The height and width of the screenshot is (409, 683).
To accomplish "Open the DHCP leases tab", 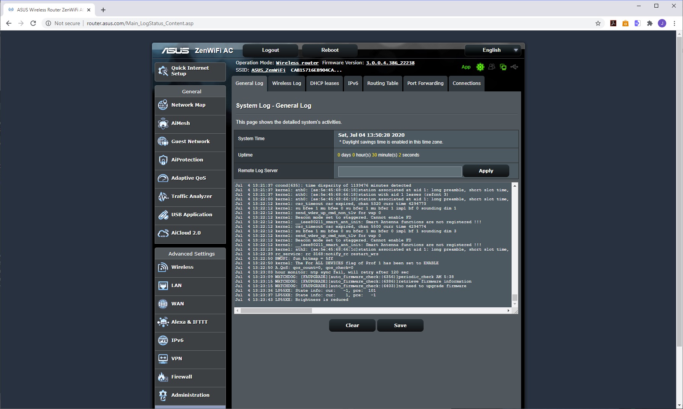I will [x=324, y=83].
